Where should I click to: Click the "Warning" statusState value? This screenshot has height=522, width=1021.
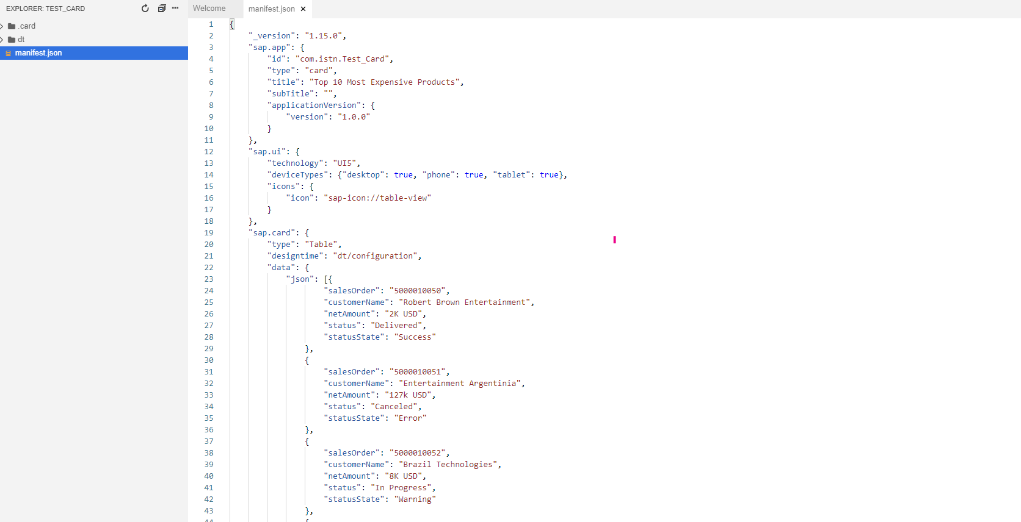pos(415,499)
